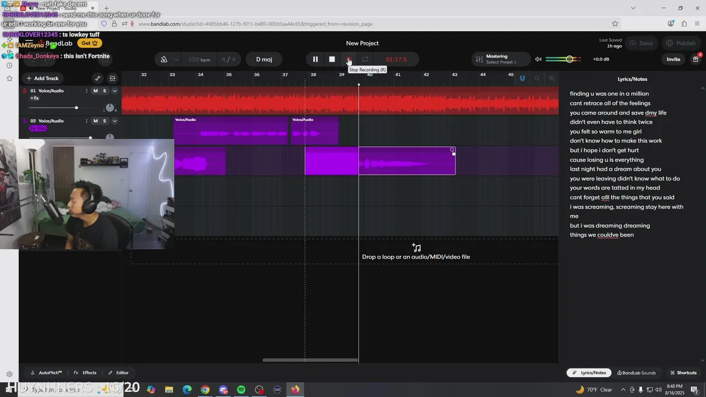This screenshot has width=706, height=397.
Task: Toggle the magnet snap-to-grid icon
Action: coord(522,78)
